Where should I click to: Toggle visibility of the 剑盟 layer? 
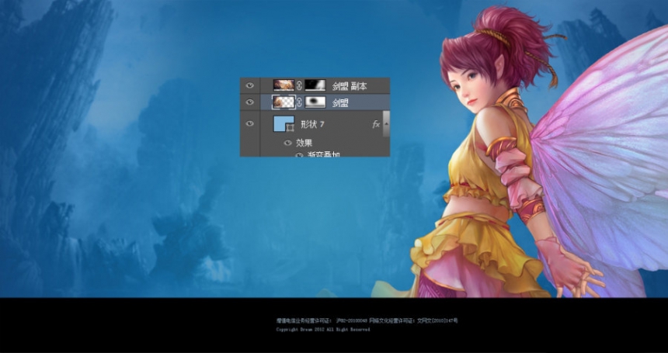(x=249, y=102)
